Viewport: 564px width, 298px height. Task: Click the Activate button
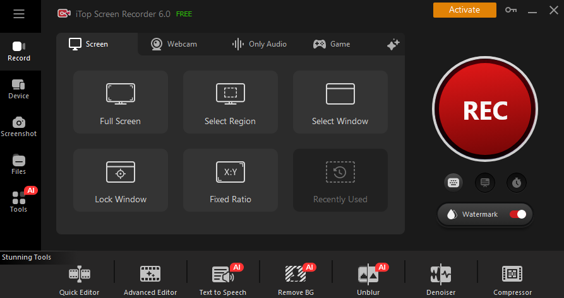(x=464, y=10)
